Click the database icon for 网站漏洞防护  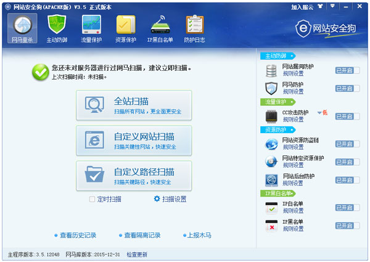tap(271, 70)
